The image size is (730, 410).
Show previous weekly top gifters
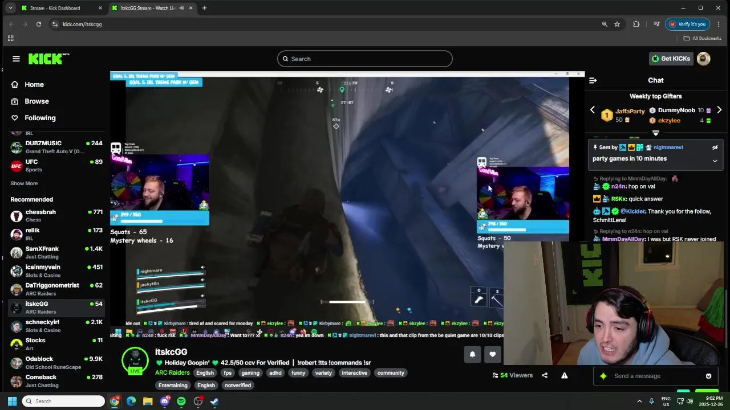coord(592,110)
